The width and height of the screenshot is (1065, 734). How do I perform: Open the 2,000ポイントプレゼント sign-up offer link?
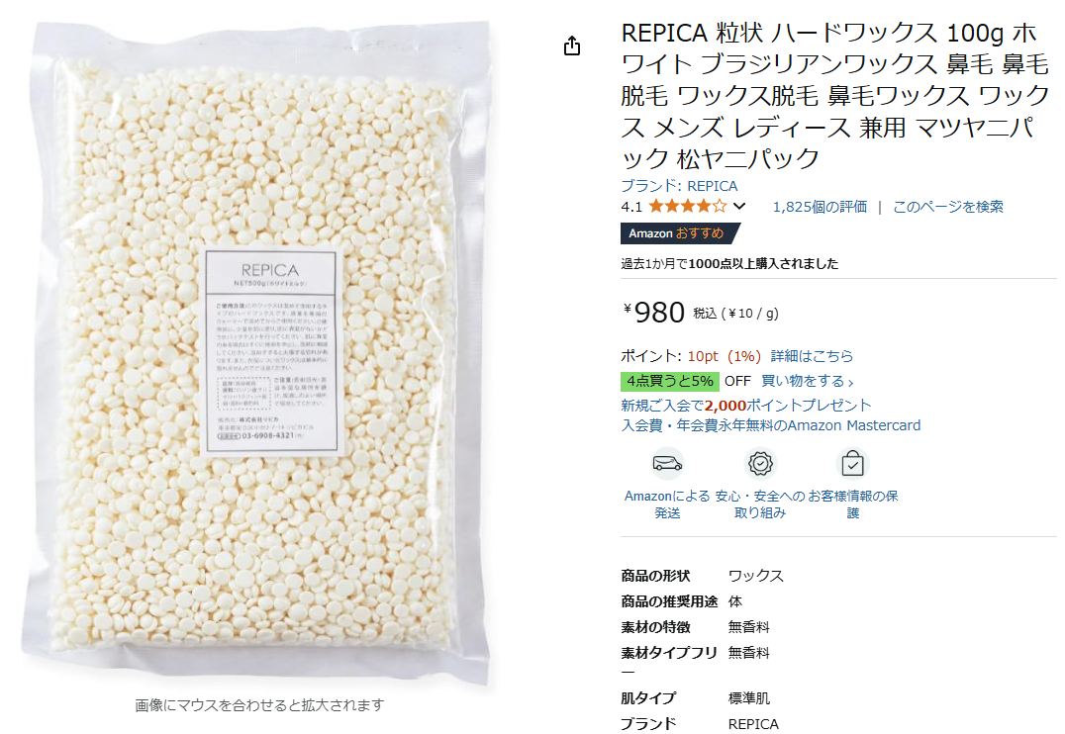pyautogui.click(x=745, y=406)
